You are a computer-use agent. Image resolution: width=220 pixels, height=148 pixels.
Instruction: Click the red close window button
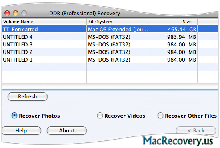[7, 13]
